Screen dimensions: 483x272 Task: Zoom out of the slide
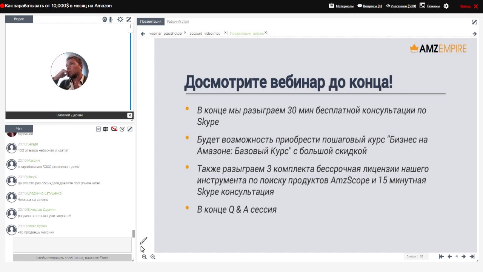tap(153, 257)
